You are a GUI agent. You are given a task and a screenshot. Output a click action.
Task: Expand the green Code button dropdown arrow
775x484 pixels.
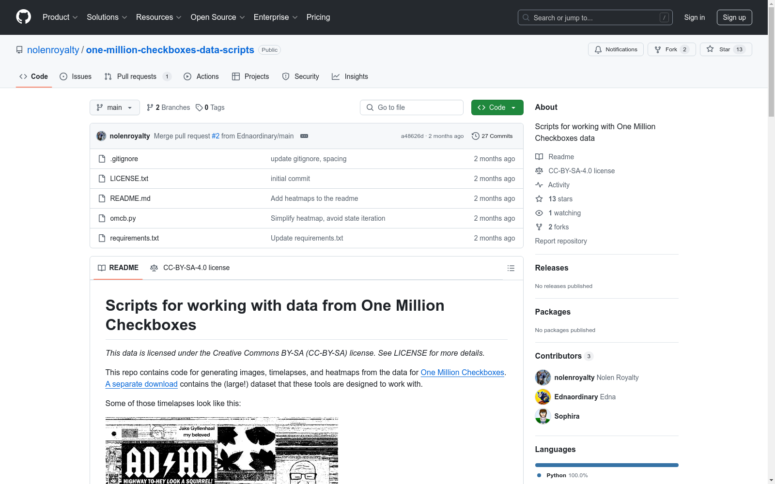(513, 107)
